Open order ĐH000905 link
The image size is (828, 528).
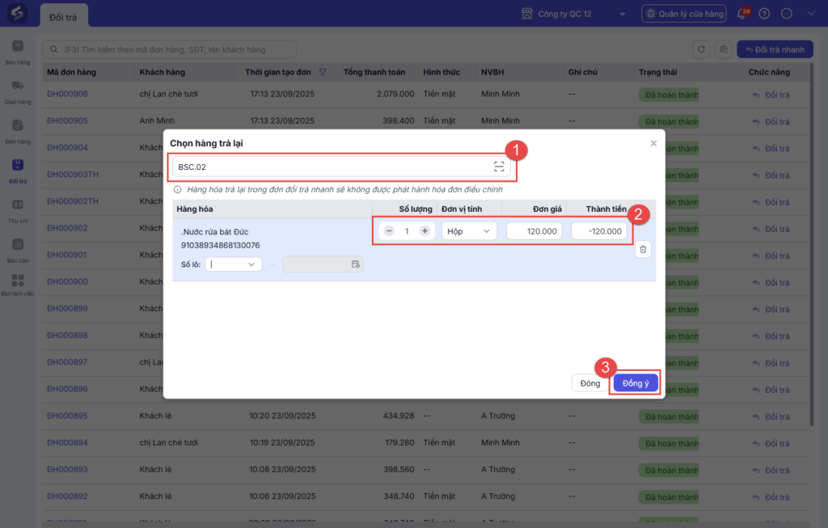click(x=68, y=121)
